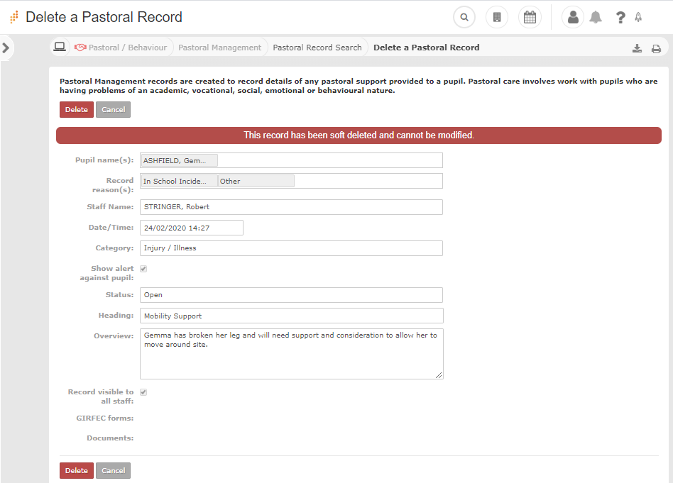Click the print icon near breadcrumb

tap(656, 48)
